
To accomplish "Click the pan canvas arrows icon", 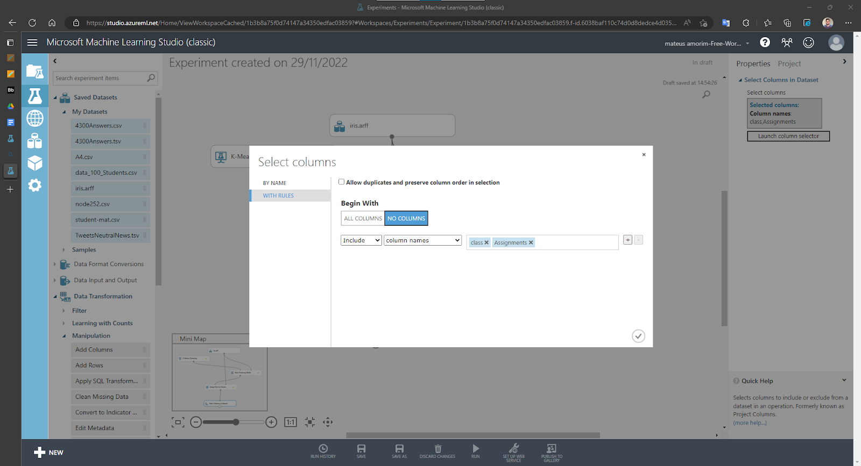I will [328, 422].
